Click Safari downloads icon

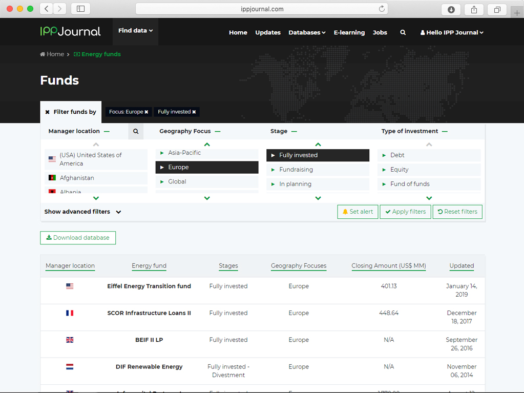[x=451, y=9]
